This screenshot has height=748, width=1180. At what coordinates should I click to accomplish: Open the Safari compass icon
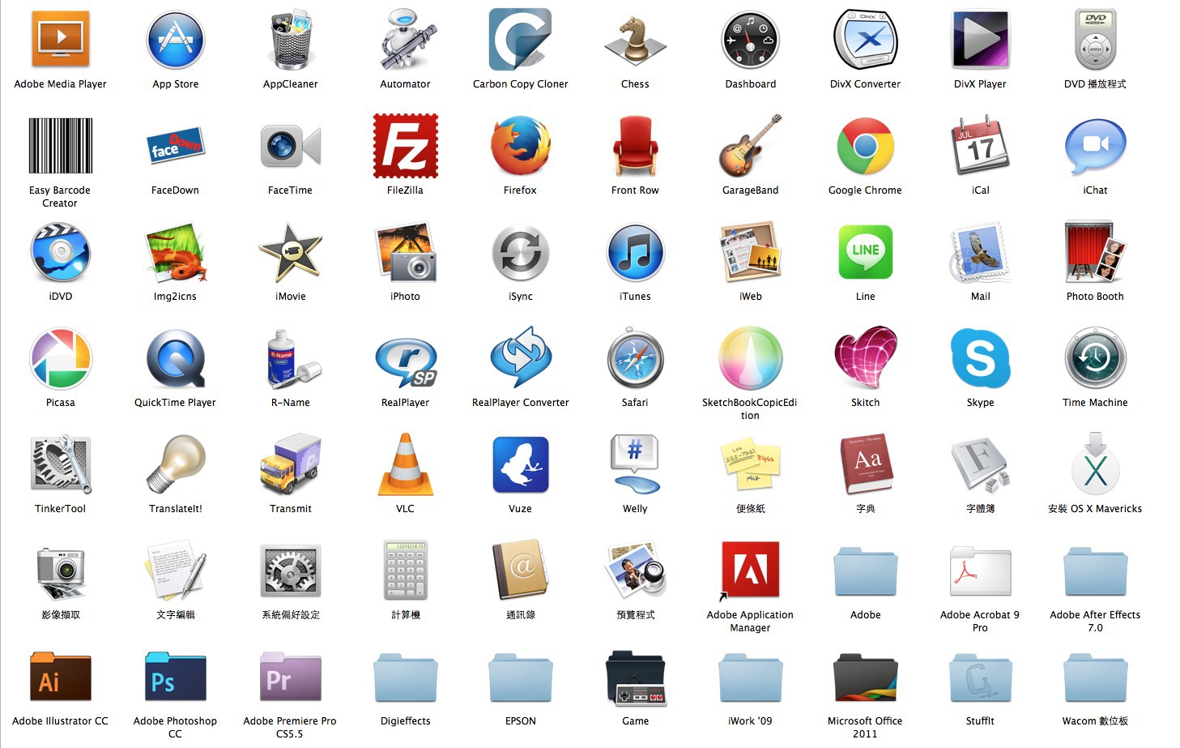[x=636, y=358]
